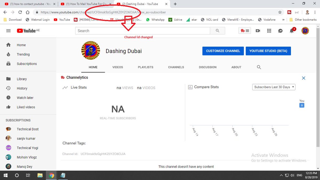Open the Mohsin Vlogz subscription
Image resolution: width=320 pixels, height=180 pixels.
coord(28,157)
